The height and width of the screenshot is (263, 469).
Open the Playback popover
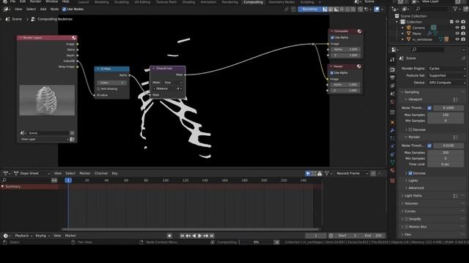coord(23,235)
